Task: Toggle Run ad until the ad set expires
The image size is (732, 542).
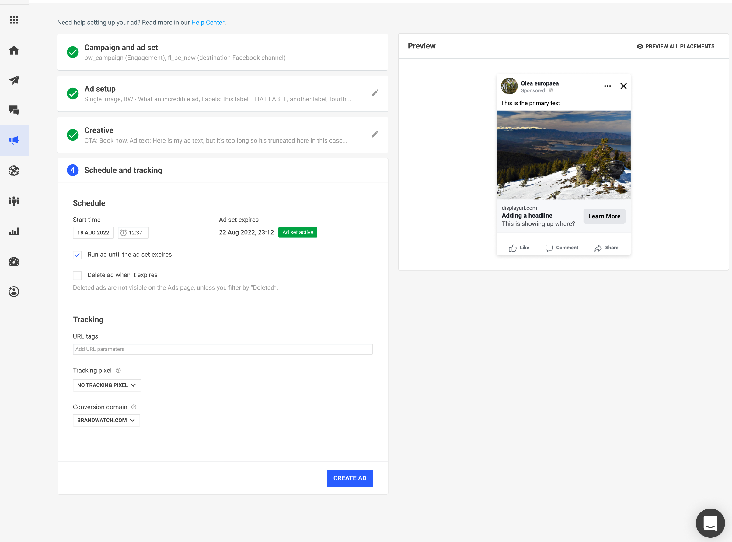Action: point(77,255)
